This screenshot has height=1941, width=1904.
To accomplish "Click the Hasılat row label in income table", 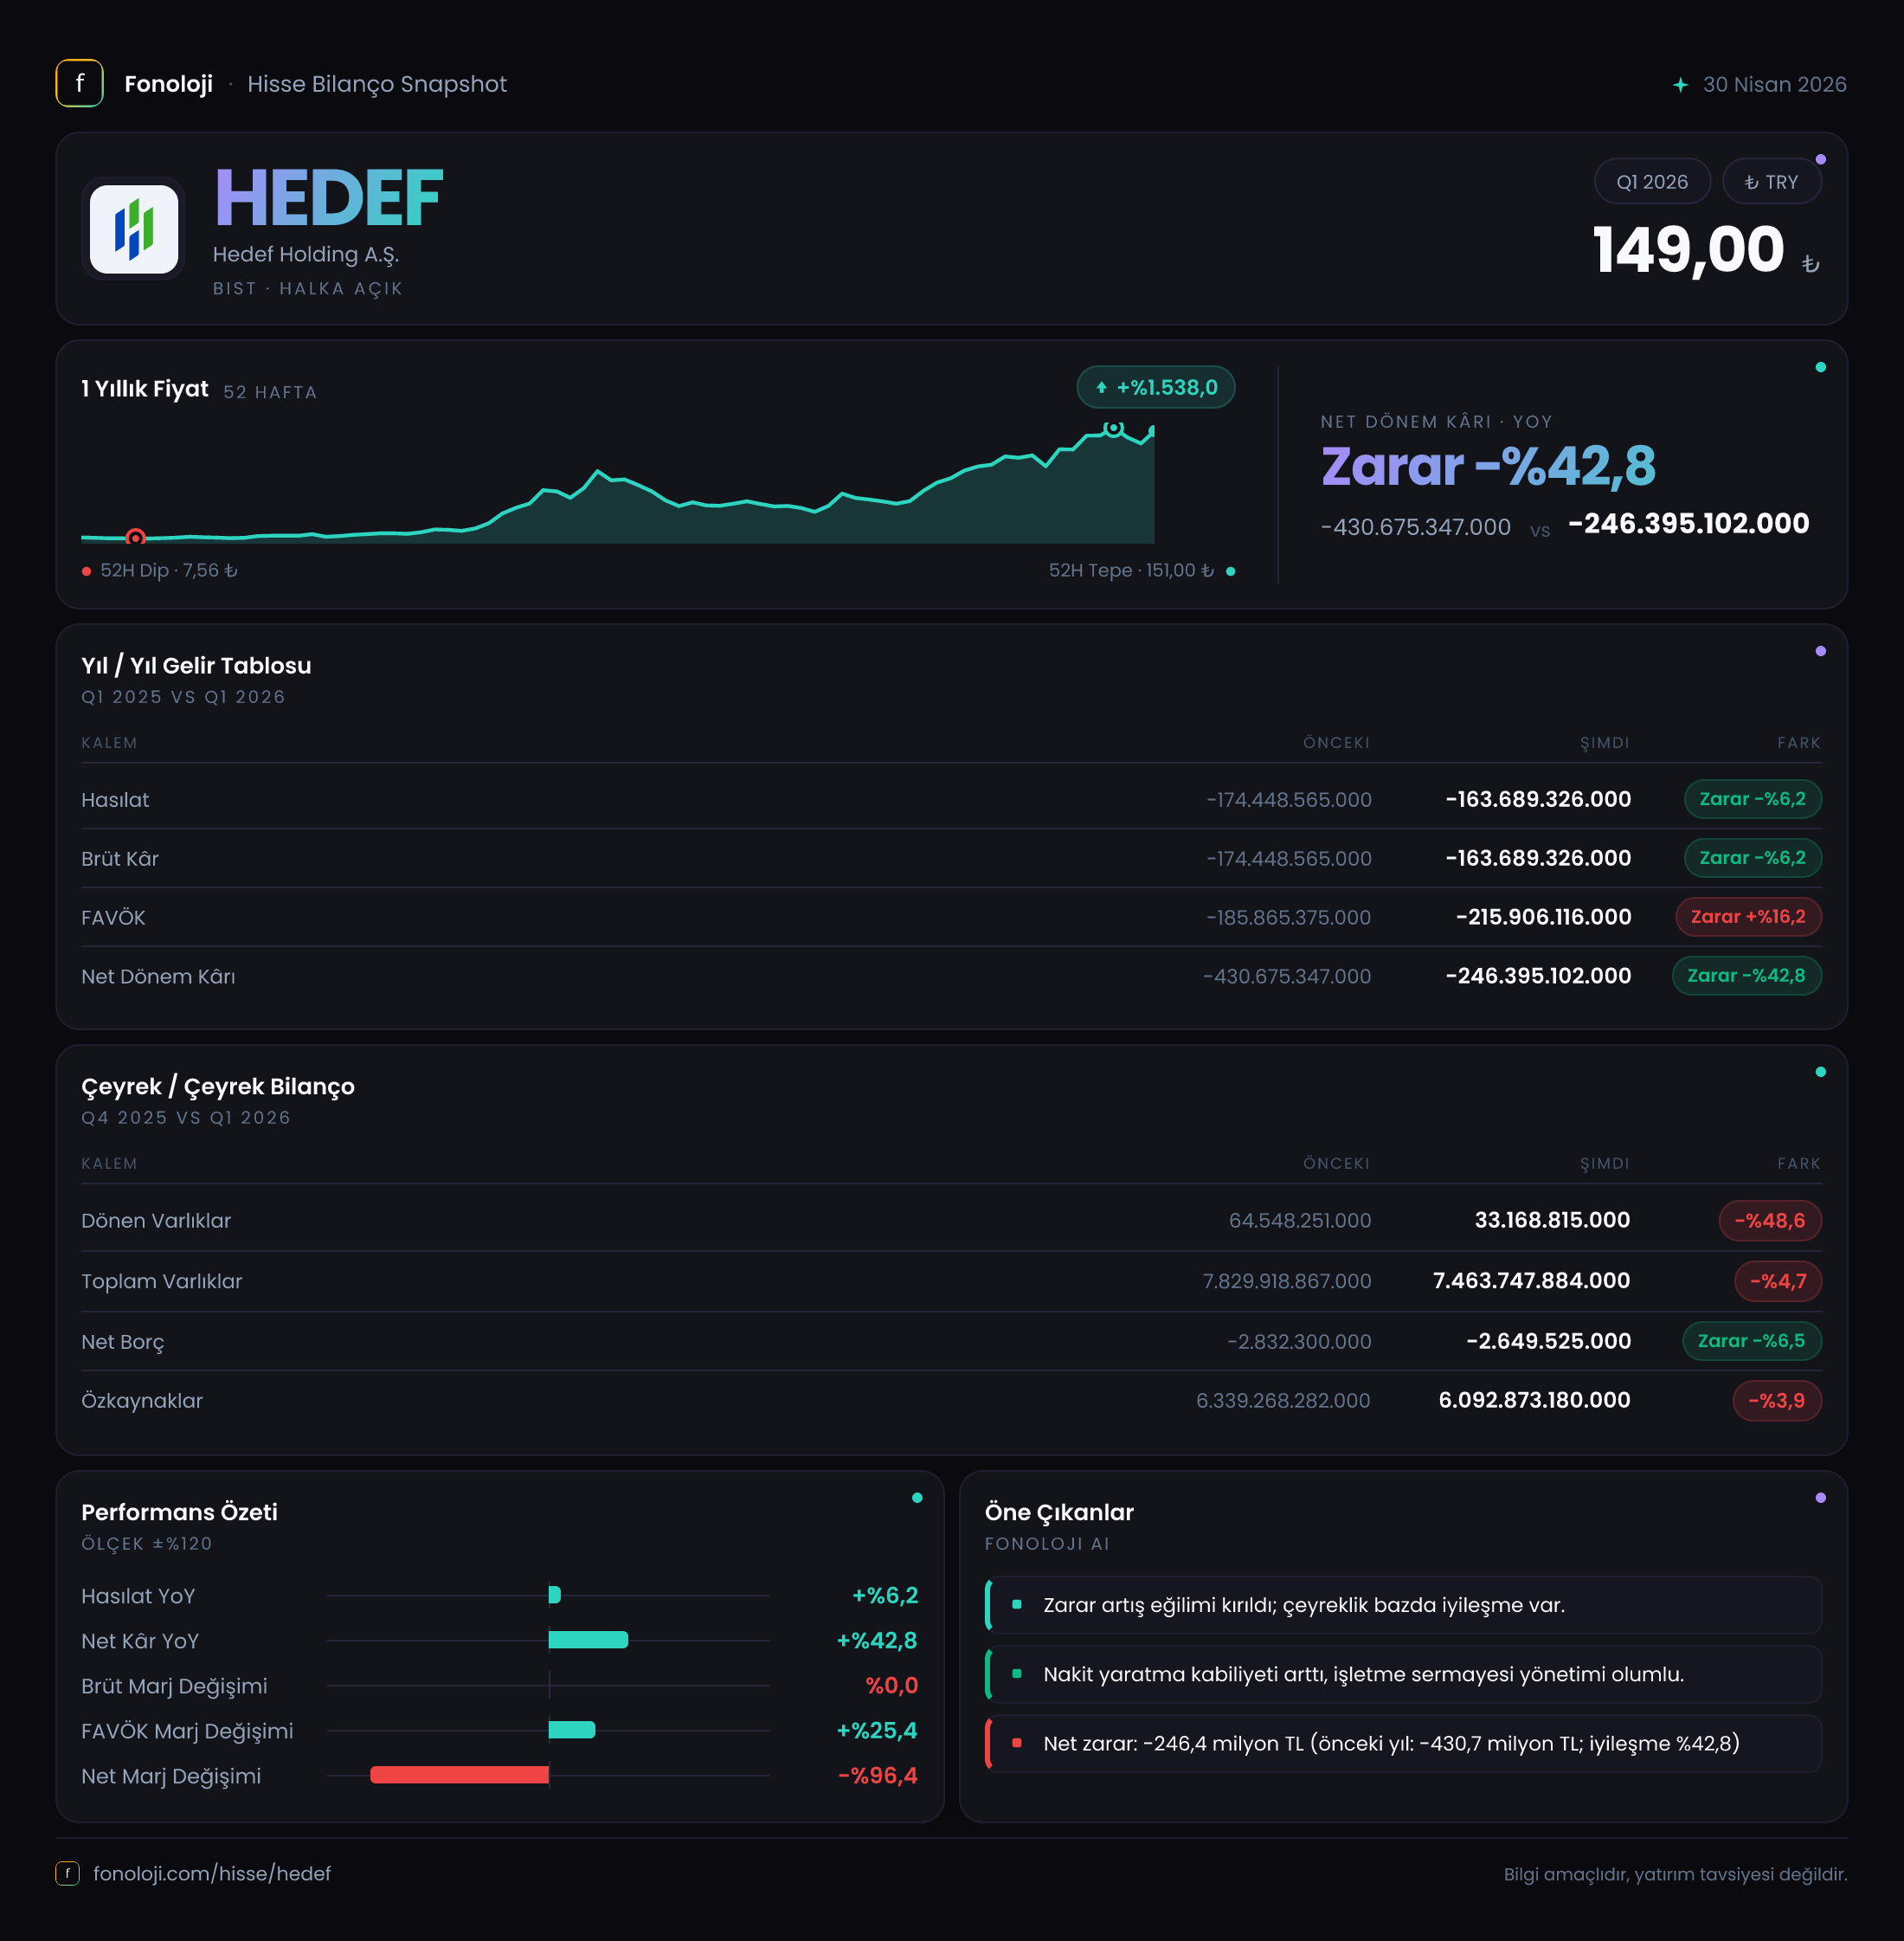I will (x=115, y=801).
